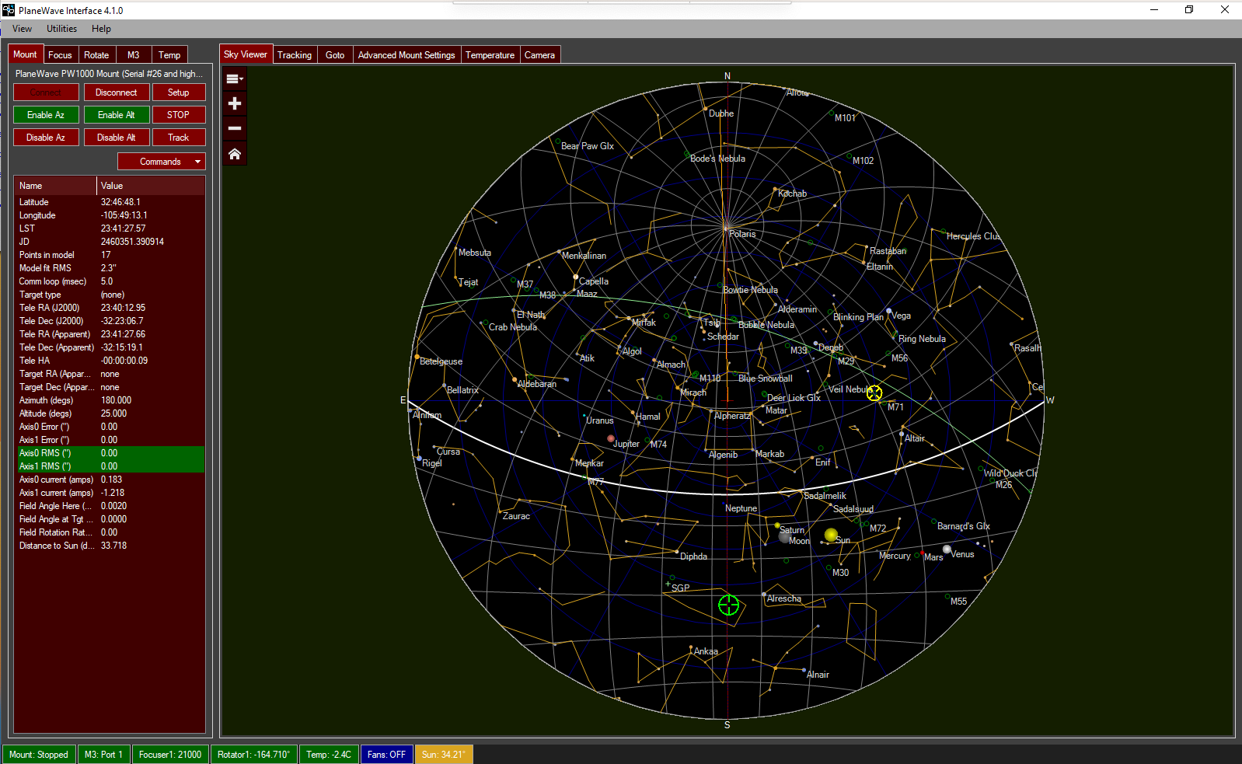The image size is (1242, 764).
Task: Open the View menu
Action: [x=22, y=29]
